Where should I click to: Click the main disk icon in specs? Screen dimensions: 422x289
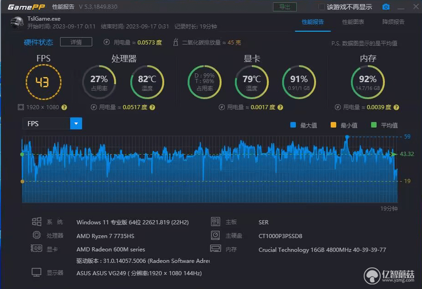click(x=215, y=235)
